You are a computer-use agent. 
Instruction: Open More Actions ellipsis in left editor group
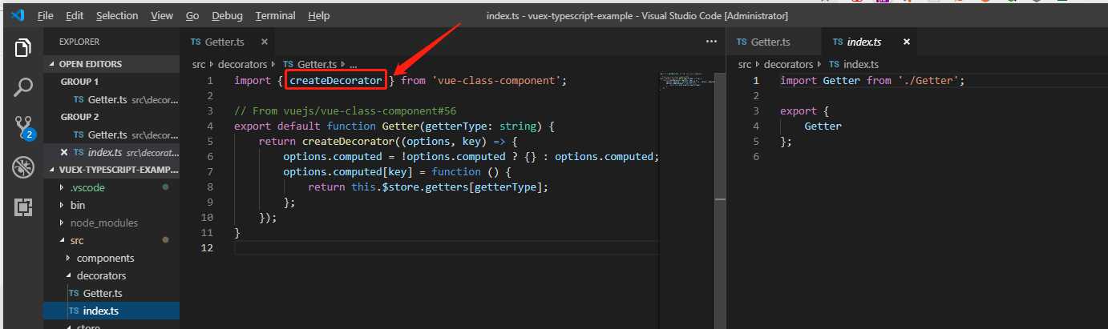click(710, 42)
